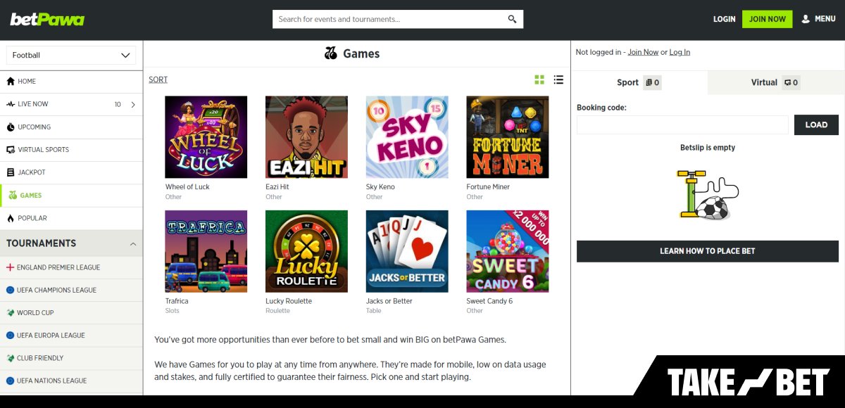845x408 pixels.
Task: Expand the Live Now arrow
Action: tap(133, 104)
